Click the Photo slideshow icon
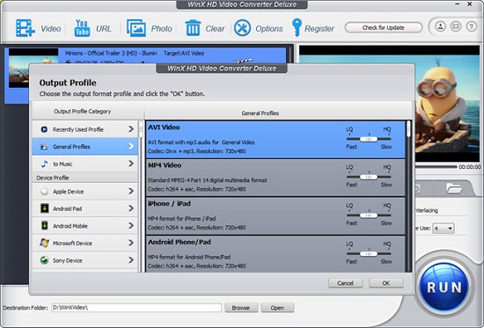 click(x=136, y=28)
